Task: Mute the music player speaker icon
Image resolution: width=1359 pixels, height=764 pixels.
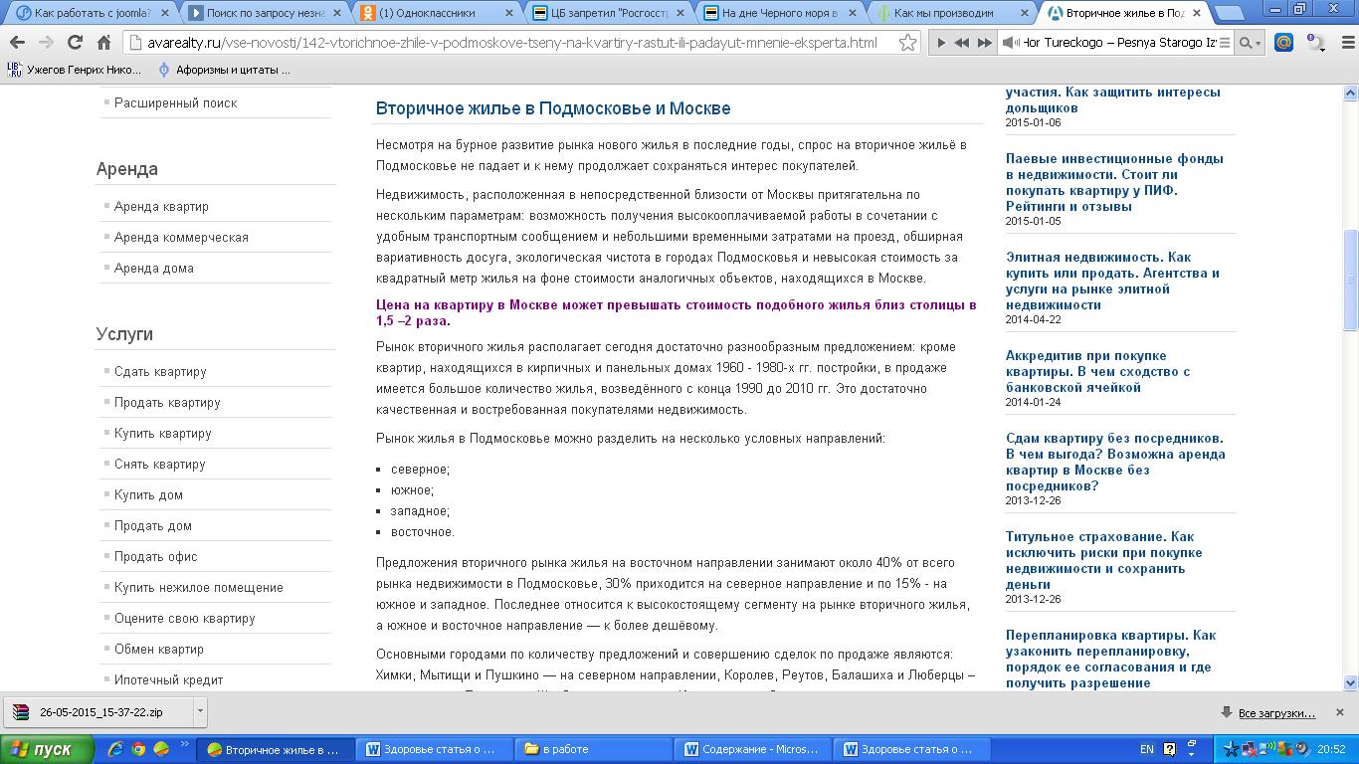Action: (1010, 43)
